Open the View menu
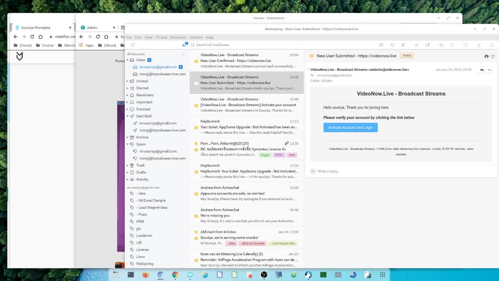 pyautogui.click(x=149, y=37)
